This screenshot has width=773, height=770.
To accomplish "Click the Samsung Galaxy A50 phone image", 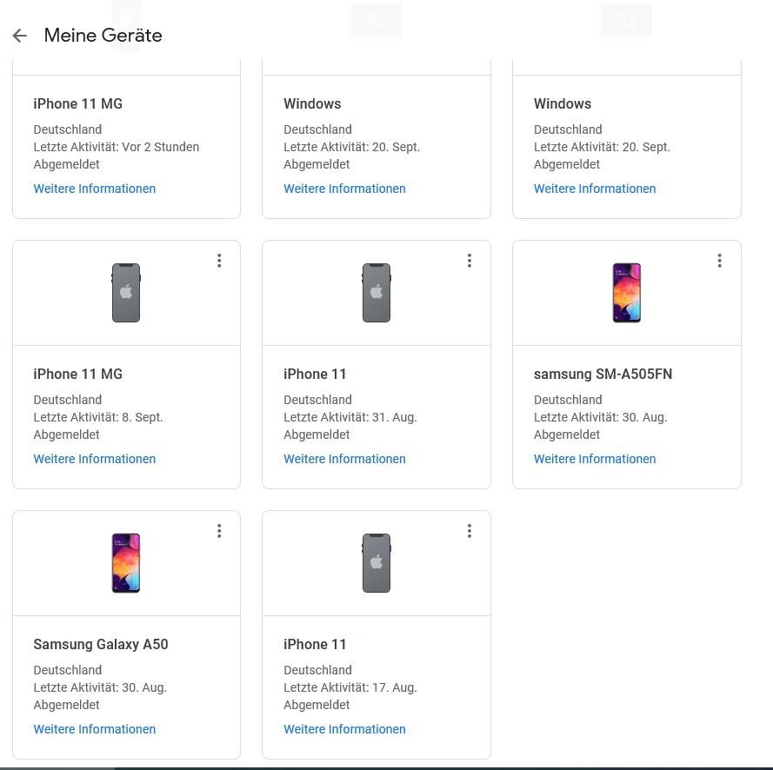I will click(126, 562).
